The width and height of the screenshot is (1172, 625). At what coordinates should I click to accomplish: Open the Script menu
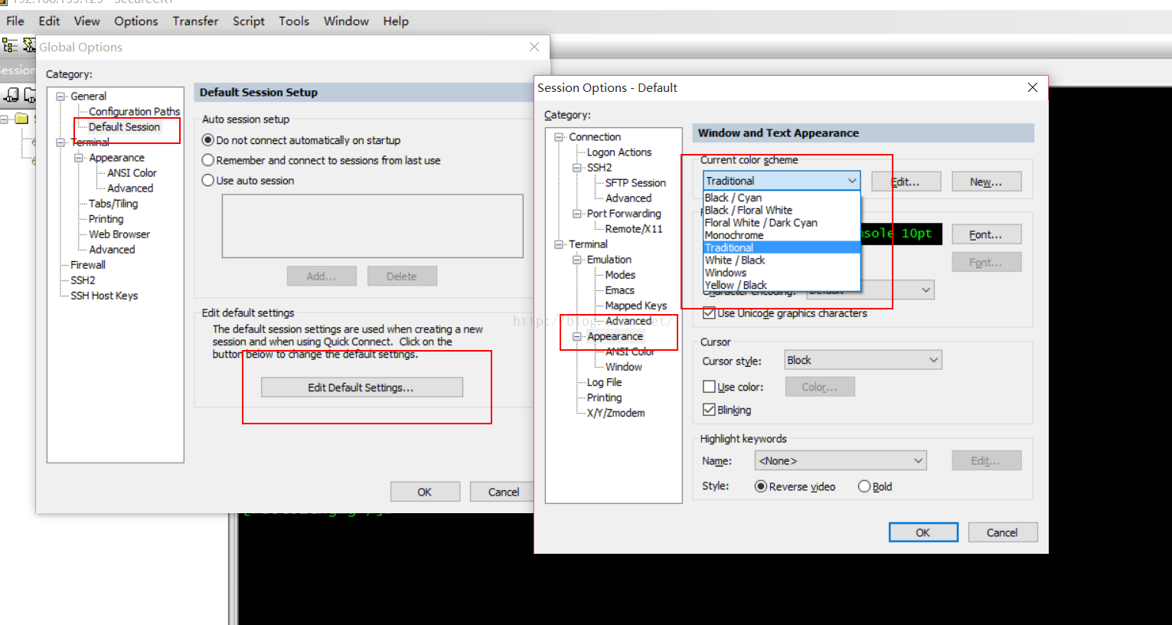[x=249, y=21]
